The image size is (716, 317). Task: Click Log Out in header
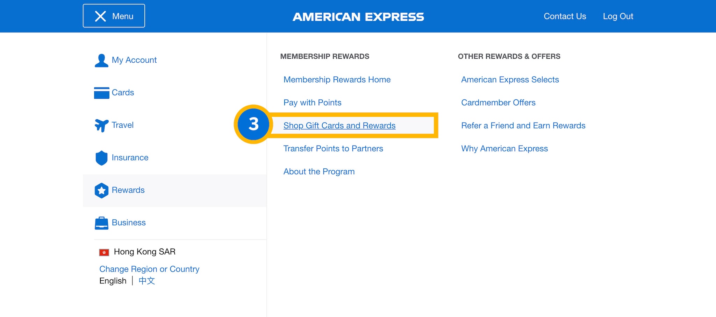[618, 16]
